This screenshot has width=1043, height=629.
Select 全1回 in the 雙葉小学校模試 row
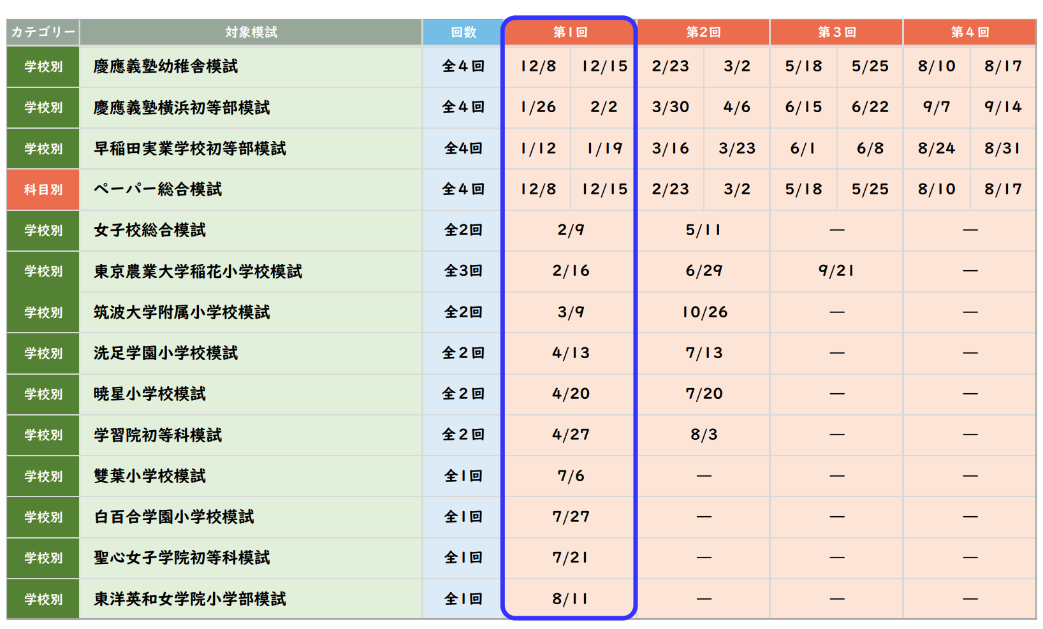tap(463, 476)
